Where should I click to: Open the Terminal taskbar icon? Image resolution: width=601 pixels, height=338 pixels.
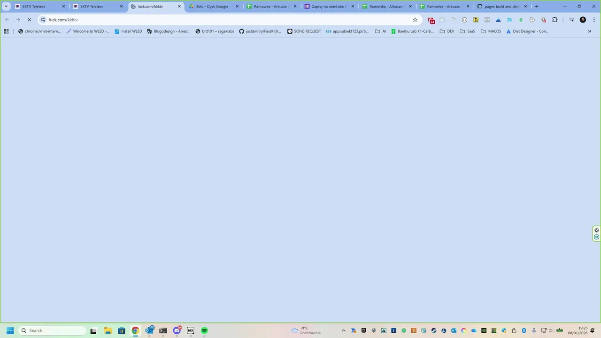163,330
